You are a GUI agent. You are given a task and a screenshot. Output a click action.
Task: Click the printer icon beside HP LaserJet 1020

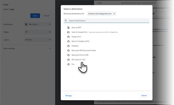pyautogui.click(x=69, y=60)
